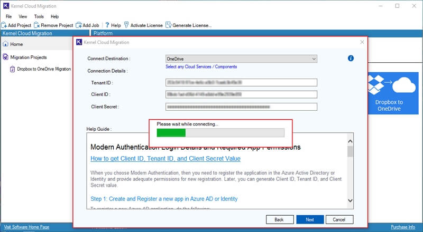Viewport: 423px width, 232px height.
Task: Open the File menu
Action: point(8,16)
